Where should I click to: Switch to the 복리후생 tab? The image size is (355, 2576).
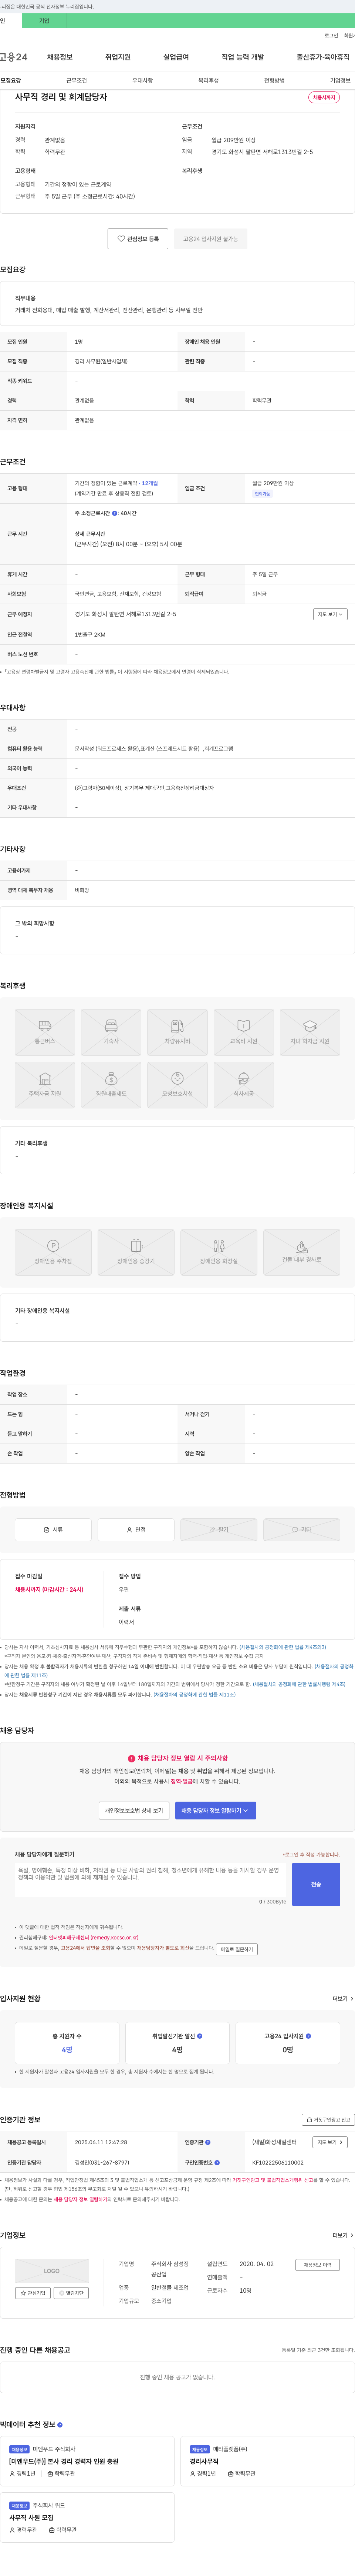point(209,80)
